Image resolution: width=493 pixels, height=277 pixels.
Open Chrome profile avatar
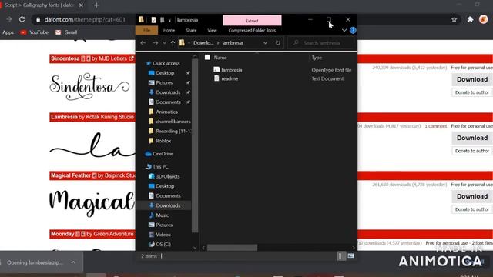(483, 19)
